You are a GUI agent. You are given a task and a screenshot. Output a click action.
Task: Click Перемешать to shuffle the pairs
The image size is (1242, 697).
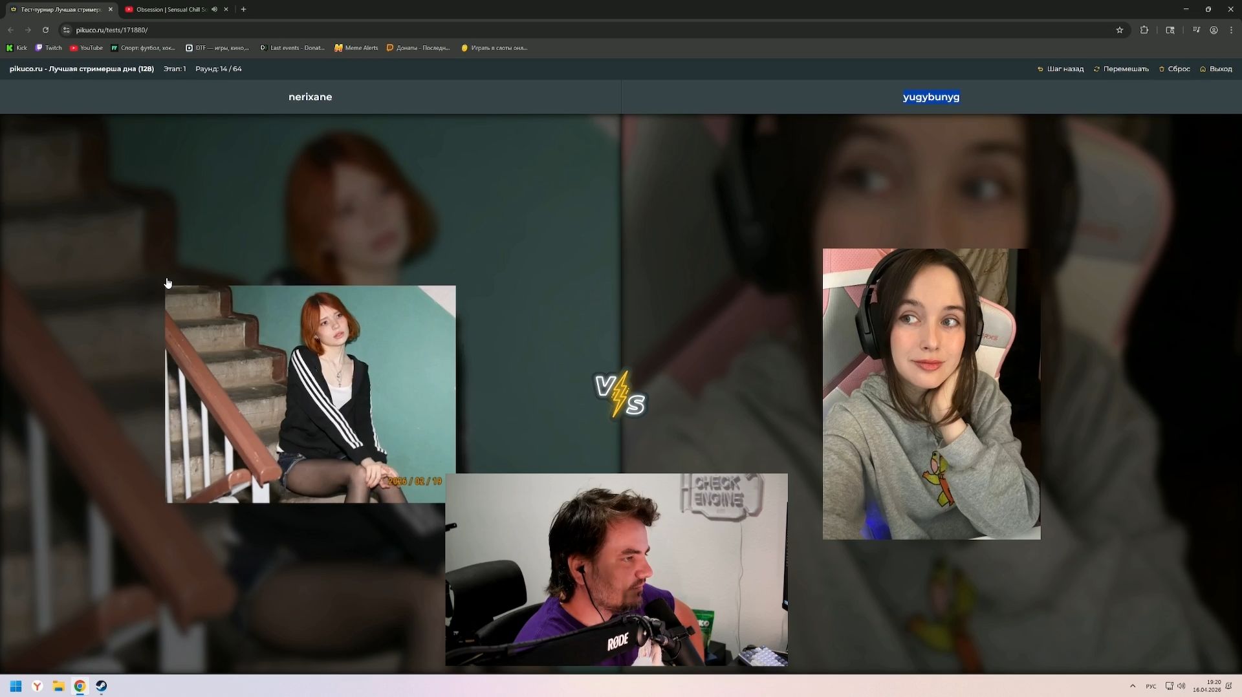(1121, 69)
